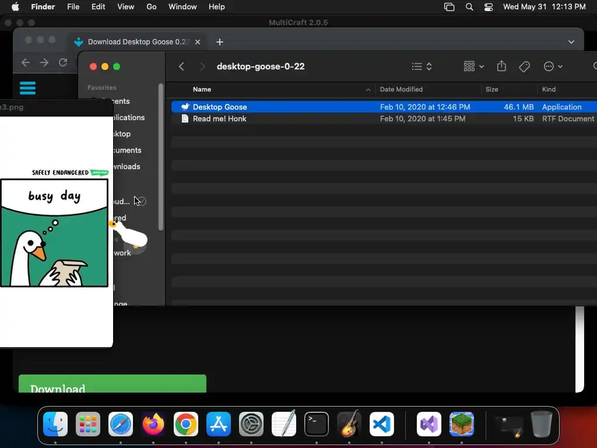This screenshot has width=597, height=448.
Task: Open Firefox from the Dock
Action: (x=153, y=424)
